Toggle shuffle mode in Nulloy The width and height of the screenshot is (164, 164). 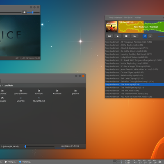click(150, 36)
